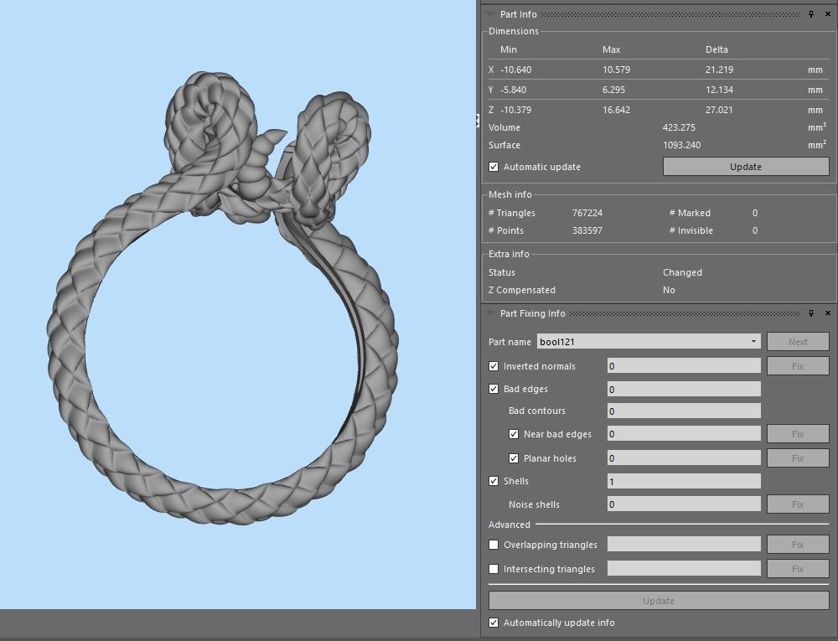Image resolution: width=838 pixels, height=641 pixels.
Task: Select the Z Max value 16.642
Action: [x=616, y=110]
